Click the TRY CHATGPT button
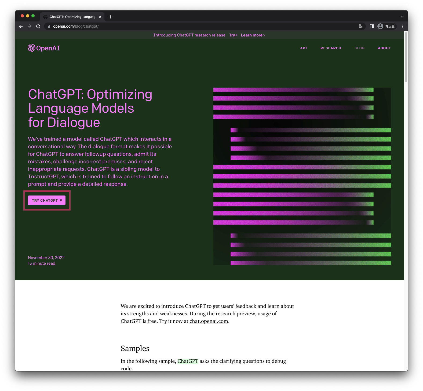Screen dimensions: 423x391 click(47, 200)
